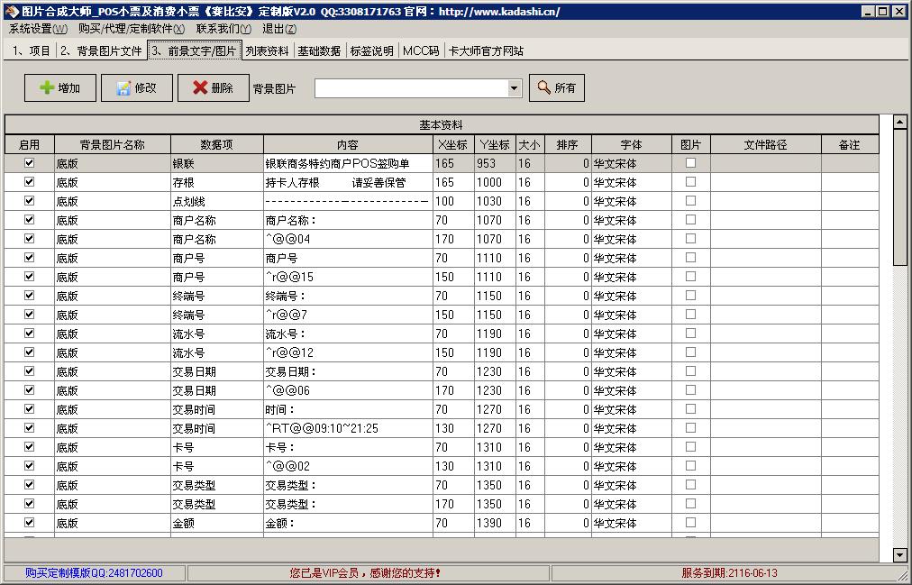This screenshot has height=585, width=912.
Task: Click the red X 删除 delete icon
Action: pyautogui.click(x=200, y=87)
